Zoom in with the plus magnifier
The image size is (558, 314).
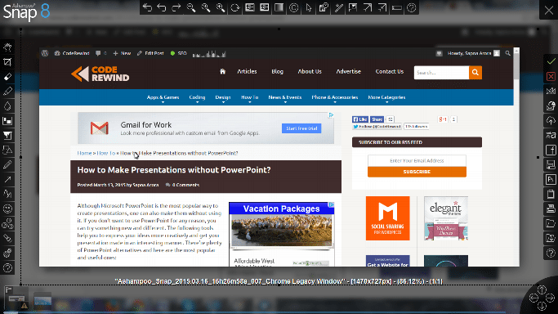pyautogui.click(x=221, y=7)
